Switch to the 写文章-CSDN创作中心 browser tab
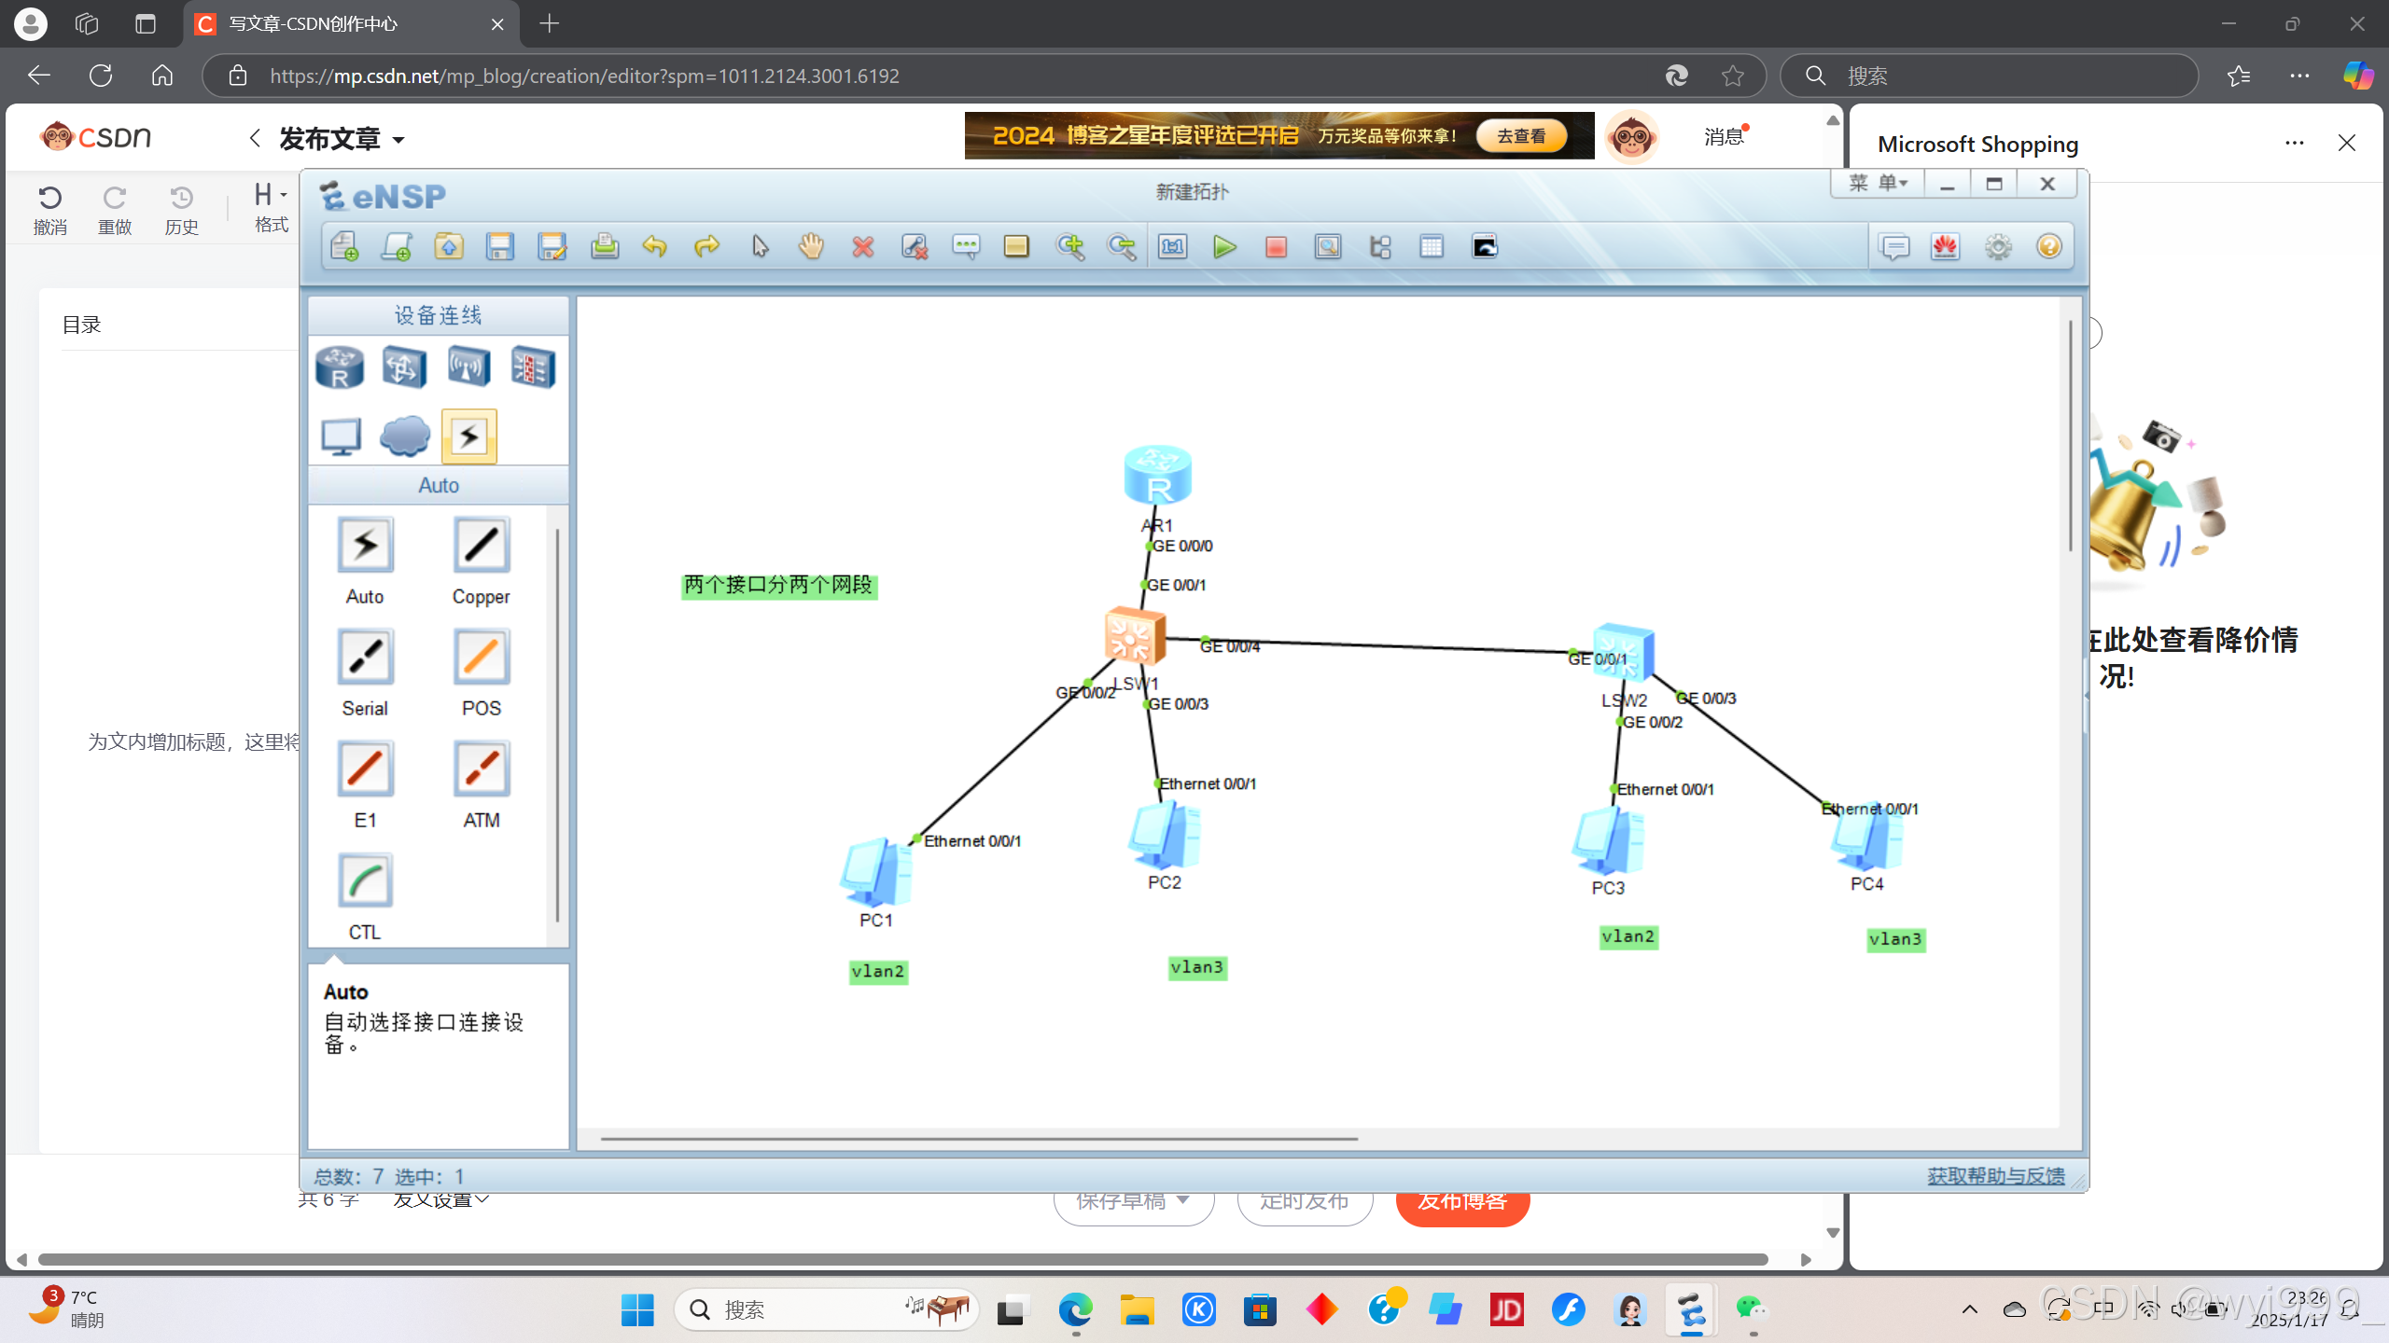This screenshot has width=2389, height=1343. 314,24
